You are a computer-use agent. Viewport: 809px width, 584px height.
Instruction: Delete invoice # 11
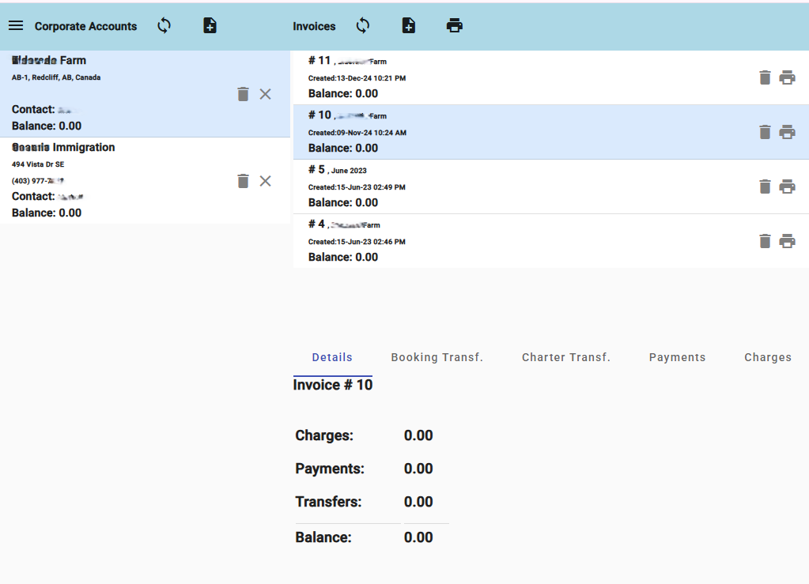pyautogui.click(x=766, y=77)
